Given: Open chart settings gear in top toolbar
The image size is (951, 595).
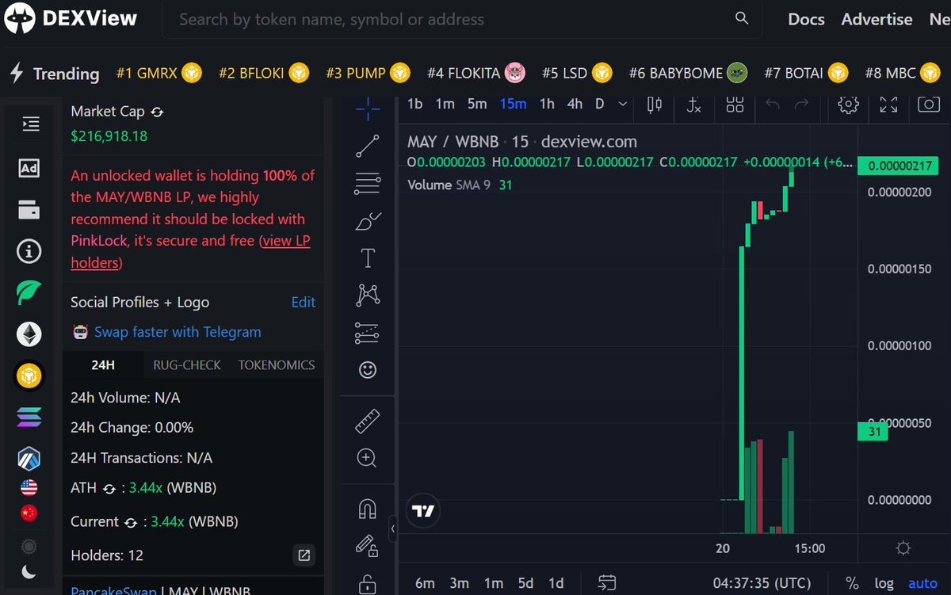Looking at the screenshot, I should point(849,104).
